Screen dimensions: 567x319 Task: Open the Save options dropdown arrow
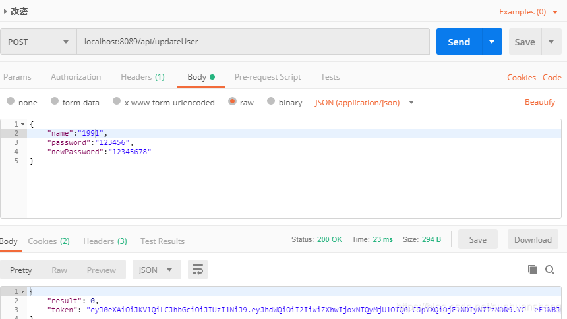pos(551,42)
